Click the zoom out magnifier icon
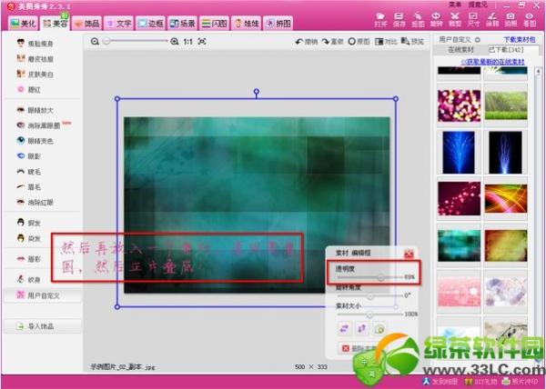Viewport: 546px width, 389px height. 95,42
